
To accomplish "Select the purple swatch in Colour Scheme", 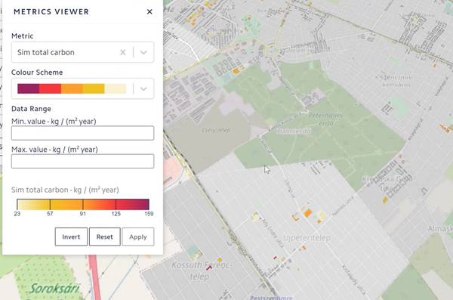I will (x=29, y=88).
